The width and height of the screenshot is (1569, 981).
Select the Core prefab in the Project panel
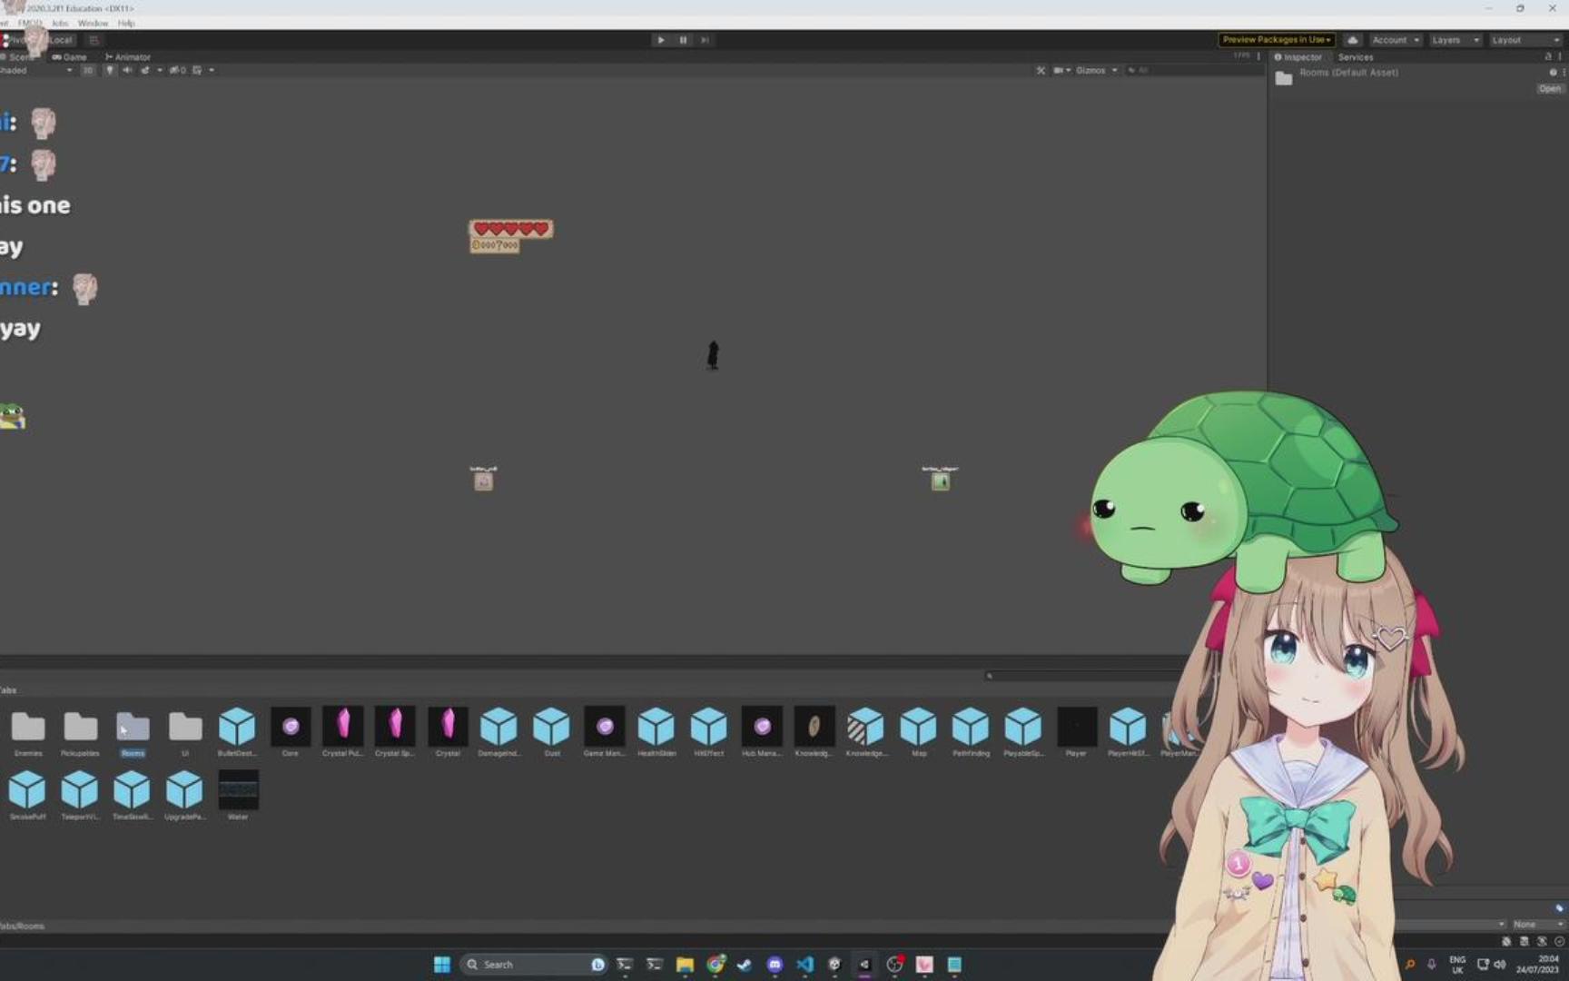click(x=291, y=727)
